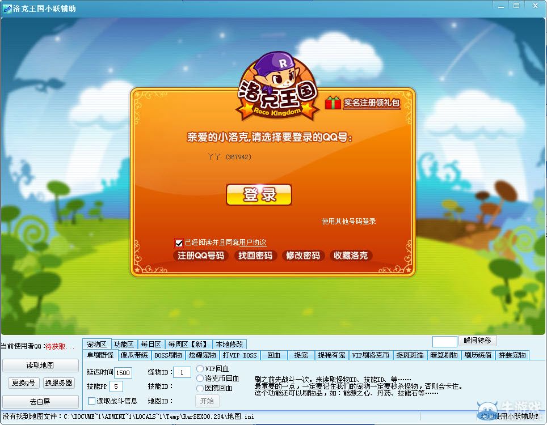This screenshot has height=425, width=547.
Task: Click the input box beside 瞬间转移
Action: click(x=445, y=341)
